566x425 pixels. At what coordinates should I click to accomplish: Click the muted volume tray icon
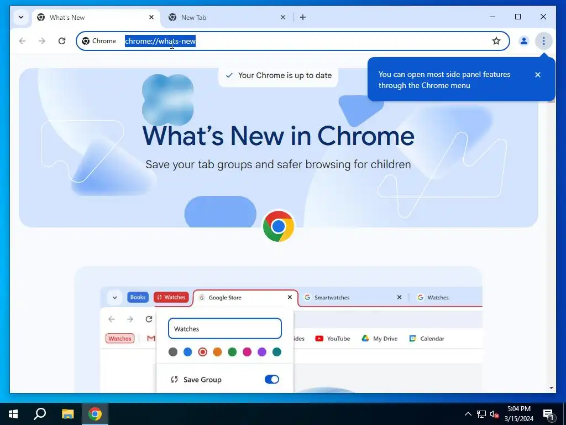pos(495,414)
